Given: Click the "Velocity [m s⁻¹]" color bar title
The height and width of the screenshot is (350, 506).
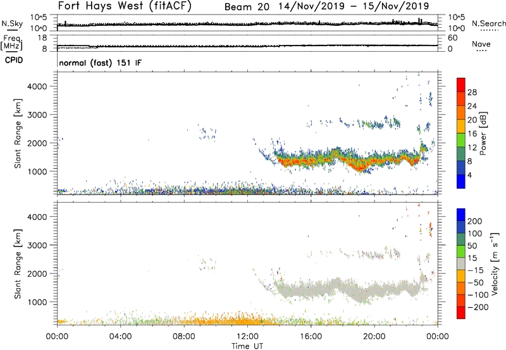Looking at the screenshot, I should pyautogui.click(x=495, y=264).
